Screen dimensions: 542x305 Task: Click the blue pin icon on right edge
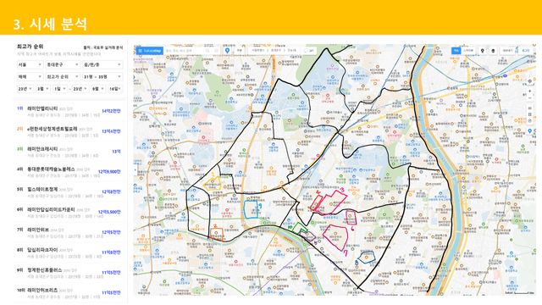529,131
